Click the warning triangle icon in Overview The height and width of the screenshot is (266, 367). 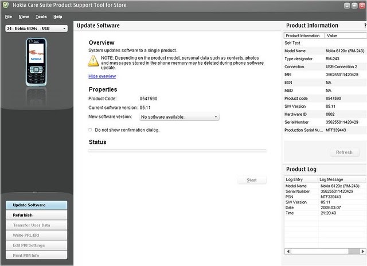click(93, 61)
